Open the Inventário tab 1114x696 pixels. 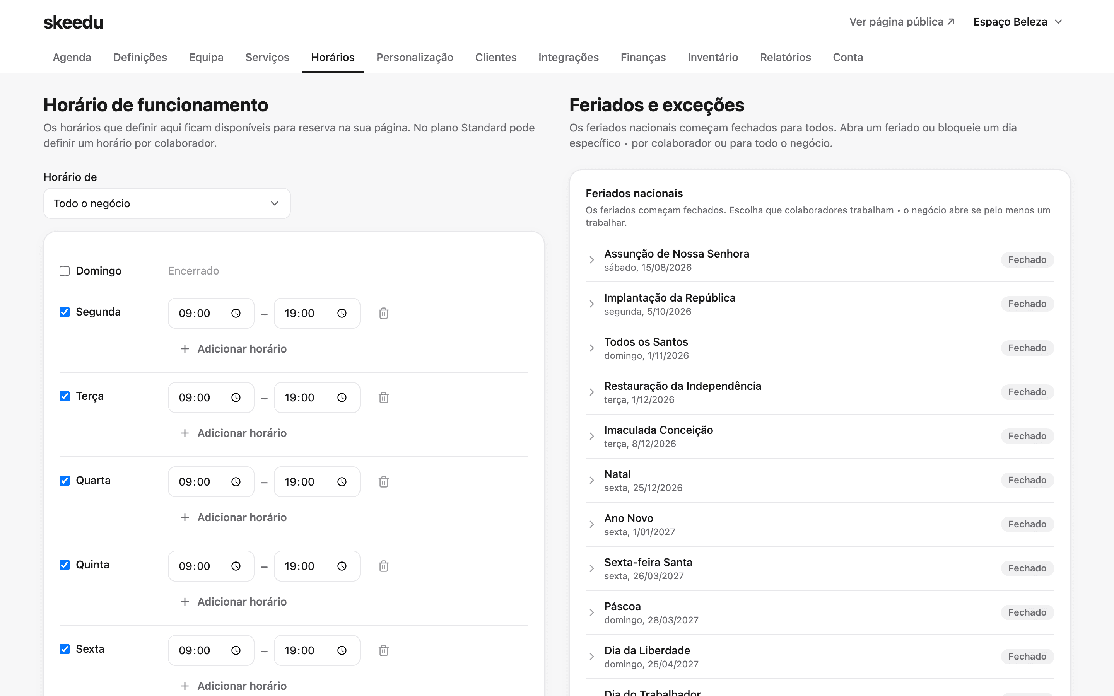[x=712, y=57]
